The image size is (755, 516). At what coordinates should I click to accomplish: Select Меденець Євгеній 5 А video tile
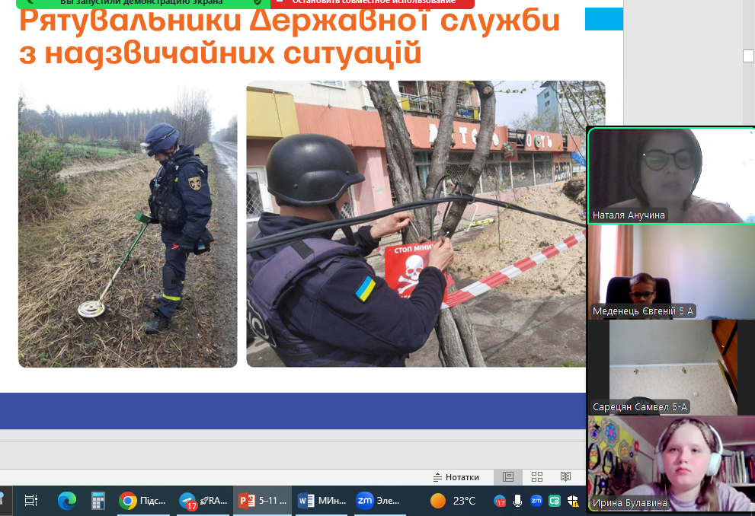tap(671, 272)
